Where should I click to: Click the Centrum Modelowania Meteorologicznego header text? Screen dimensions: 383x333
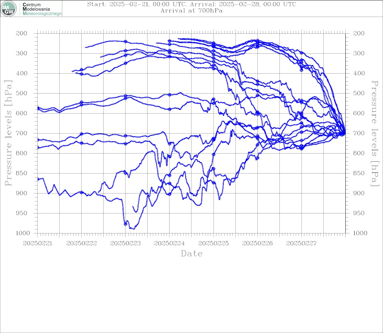[42, 9]
